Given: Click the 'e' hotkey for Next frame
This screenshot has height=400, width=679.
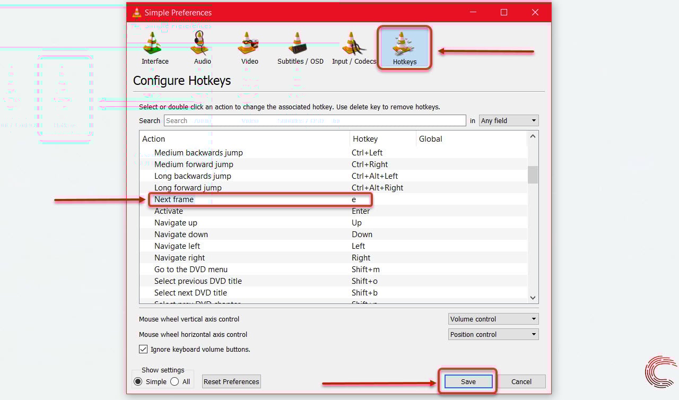Looking at the screenshot, I should (354, 199).
